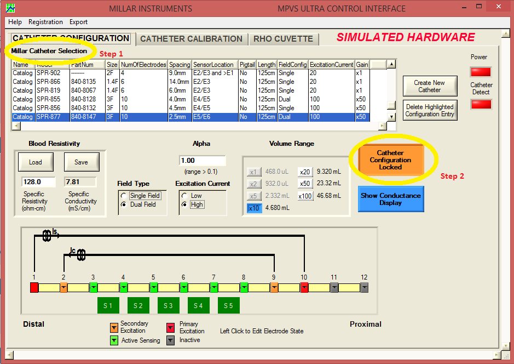Click the red Catheter Detect indicator light
Screen dimensions: 514x364
481,104
